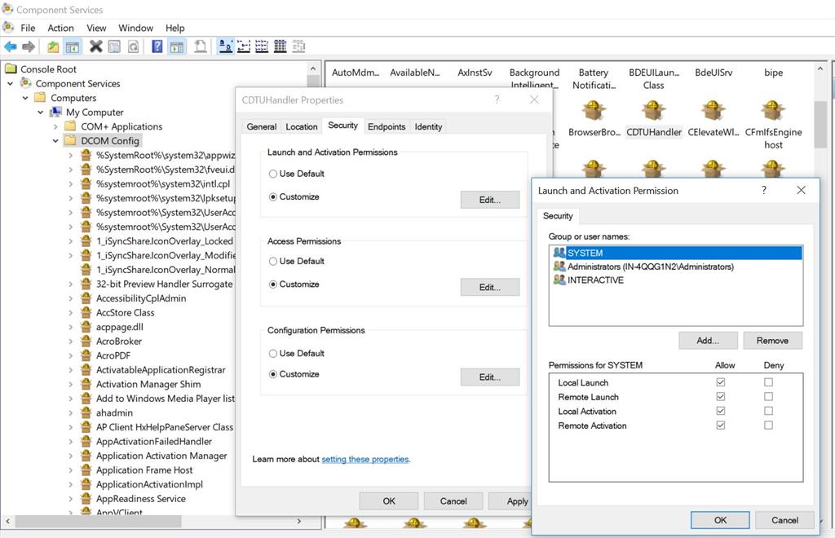Image resolution: width=835 pixels, height=538 pixels.
Task: Click the Remove button in permission dialog
Action: (772, 341)
